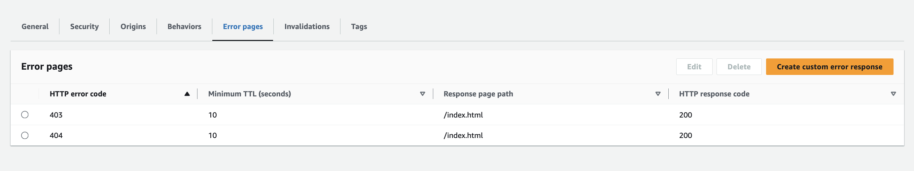Switch to the Invalidations tab
This screenshot has width=914, height=171.
point(307,27)
